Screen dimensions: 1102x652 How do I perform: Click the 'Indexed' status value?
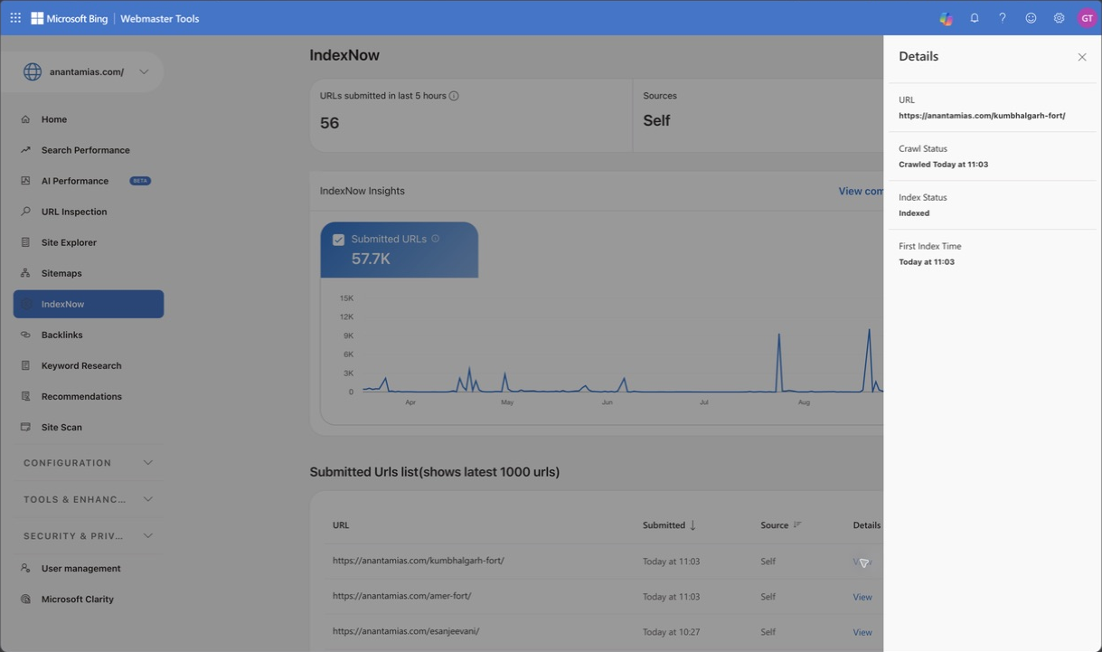click(x=914, y=213)
